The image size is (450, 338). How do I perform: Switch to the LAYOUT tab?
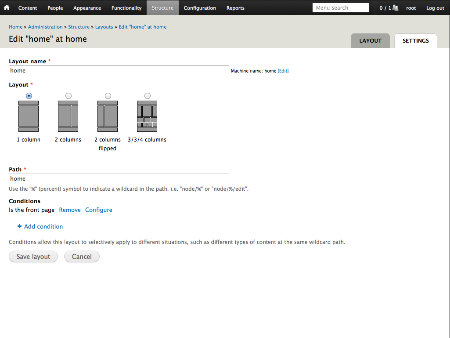[370, 41]
